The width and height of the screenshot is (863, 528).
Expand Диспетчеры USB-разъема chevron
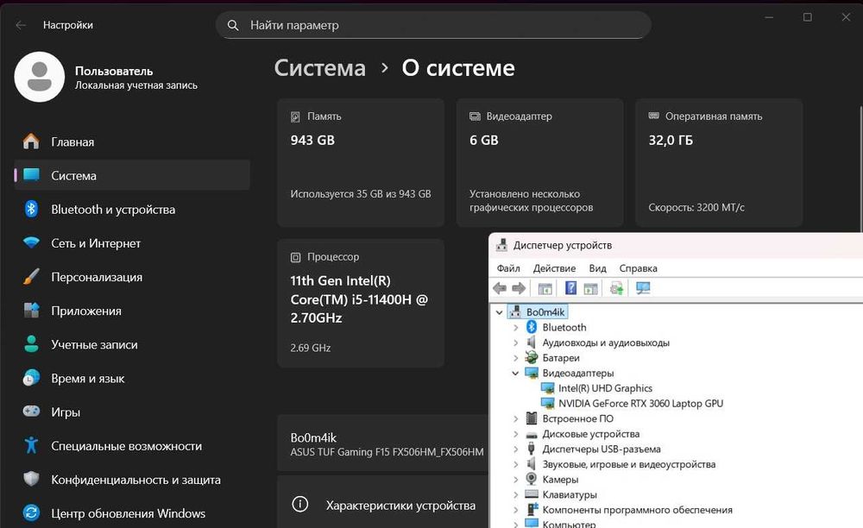(516, 449)
